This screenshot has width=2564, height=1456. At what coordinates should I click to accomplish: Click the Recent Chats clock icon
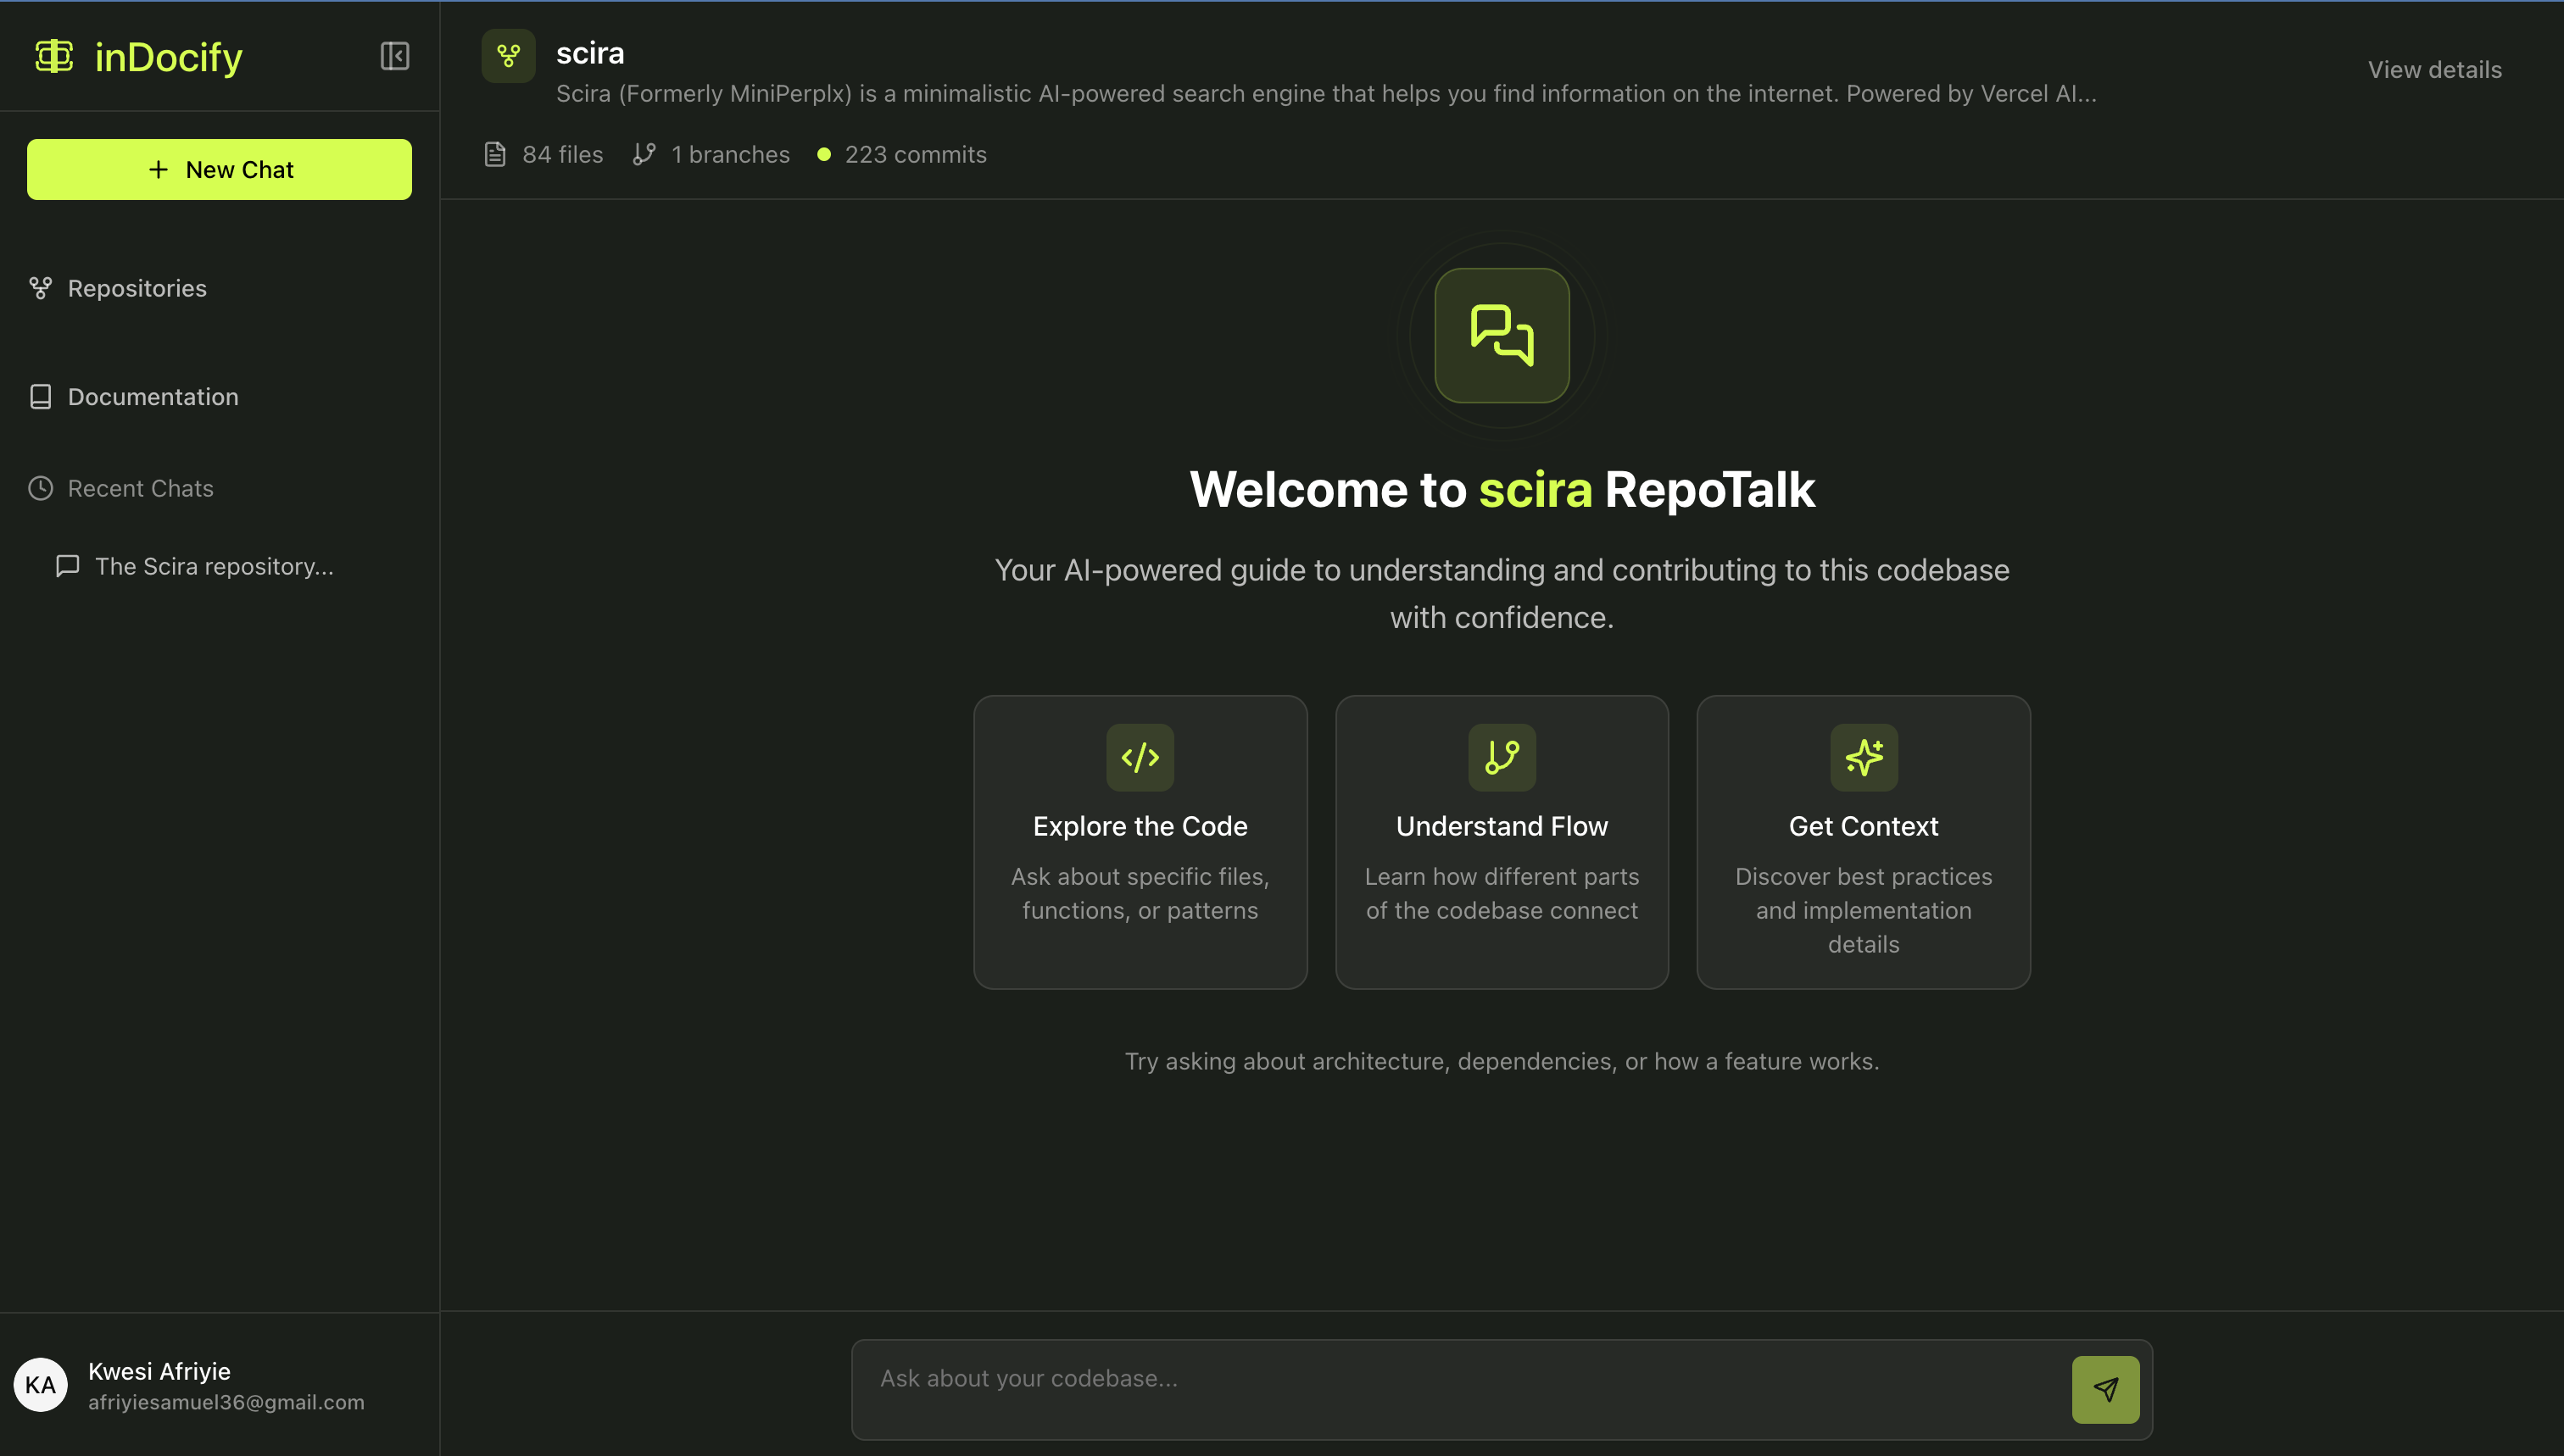(x=40, y=488)
